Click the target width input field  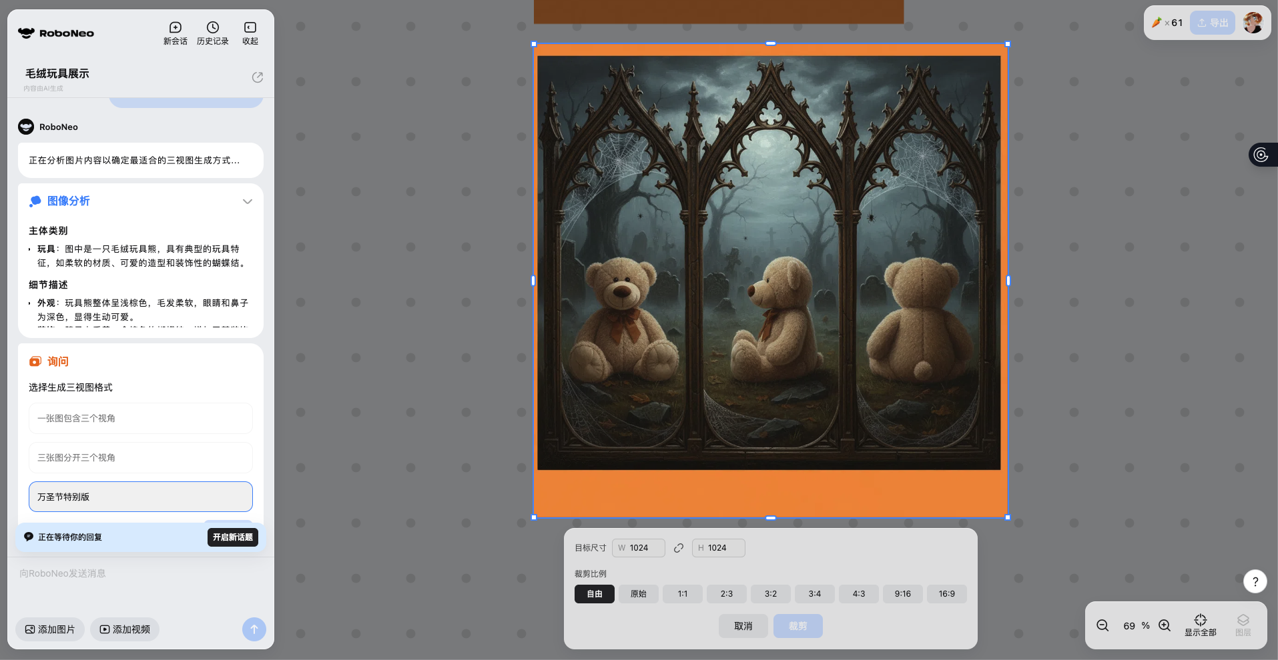point(643,548)
